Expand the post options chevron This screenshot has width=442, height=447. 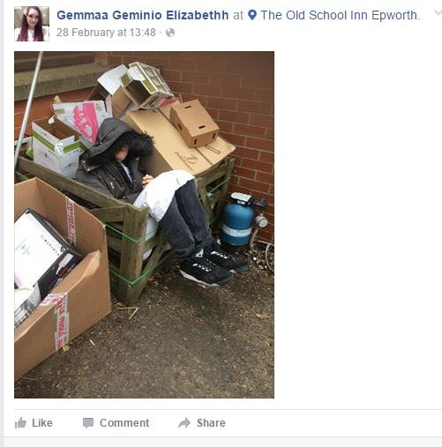438,13
